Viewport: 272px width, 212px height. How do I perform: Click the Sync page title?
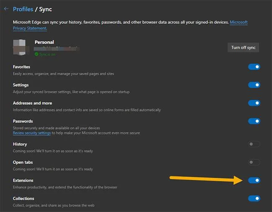tap(46, 9)
